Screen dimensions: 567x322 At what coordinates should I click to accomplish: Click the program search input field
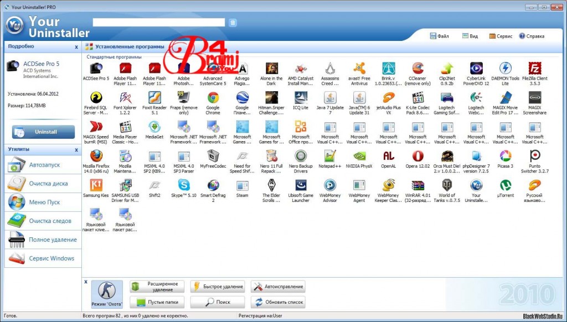(159, 22)
